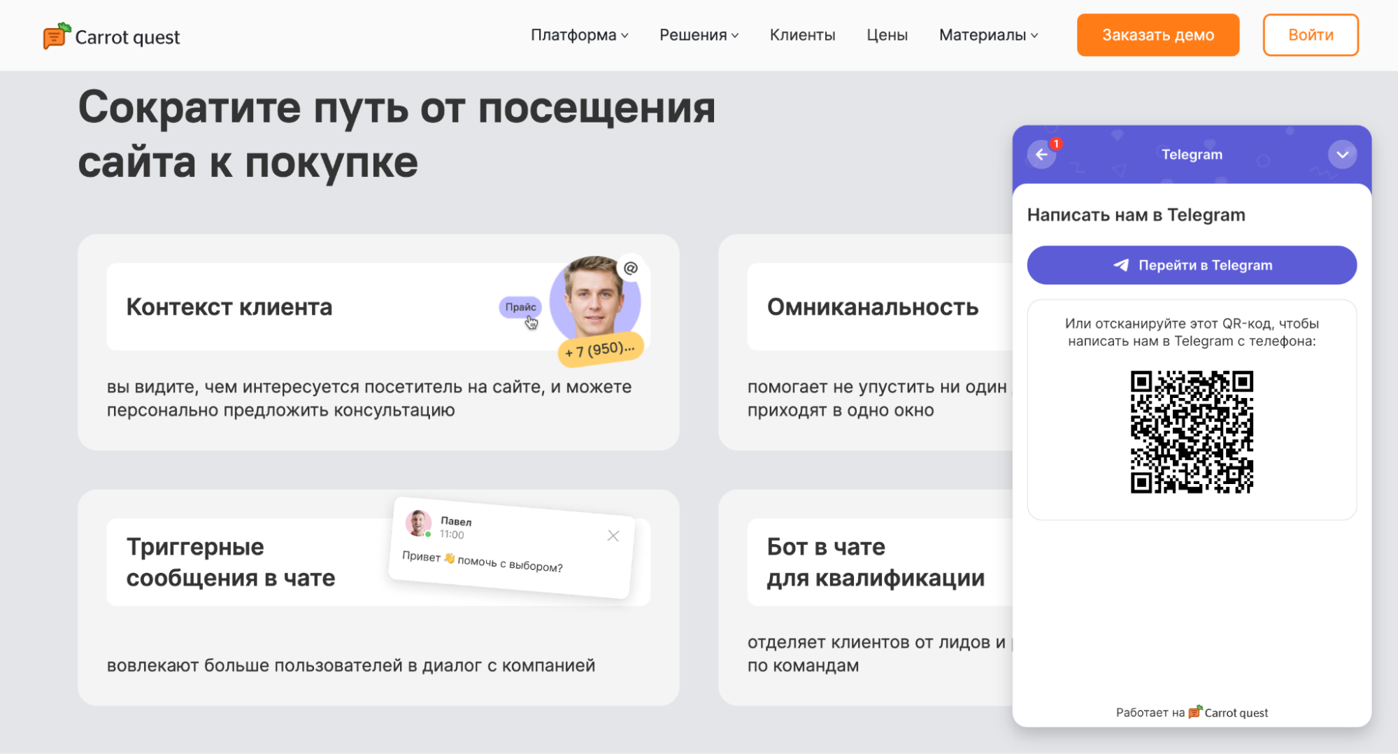Image resolution: width=1398 pixels, height=754 pixels.
Task: Click the Заказать демо button
Action: point(1157,35)
